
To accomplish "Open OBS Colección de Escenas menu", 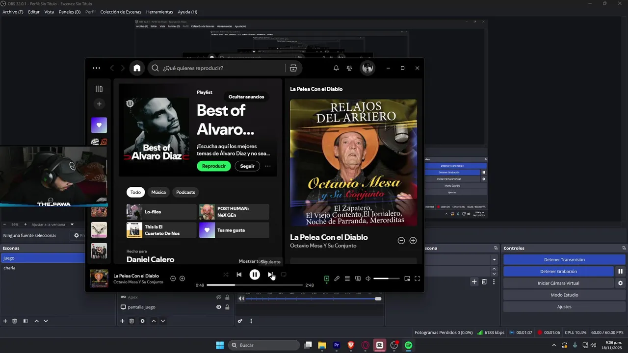I will coord(121,12).
